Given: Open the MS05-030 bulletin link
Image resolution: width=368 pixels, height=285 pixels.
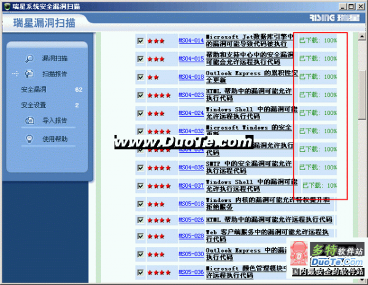Looking at the screenshot, I should pyautogui.click(x=191, y=254).
